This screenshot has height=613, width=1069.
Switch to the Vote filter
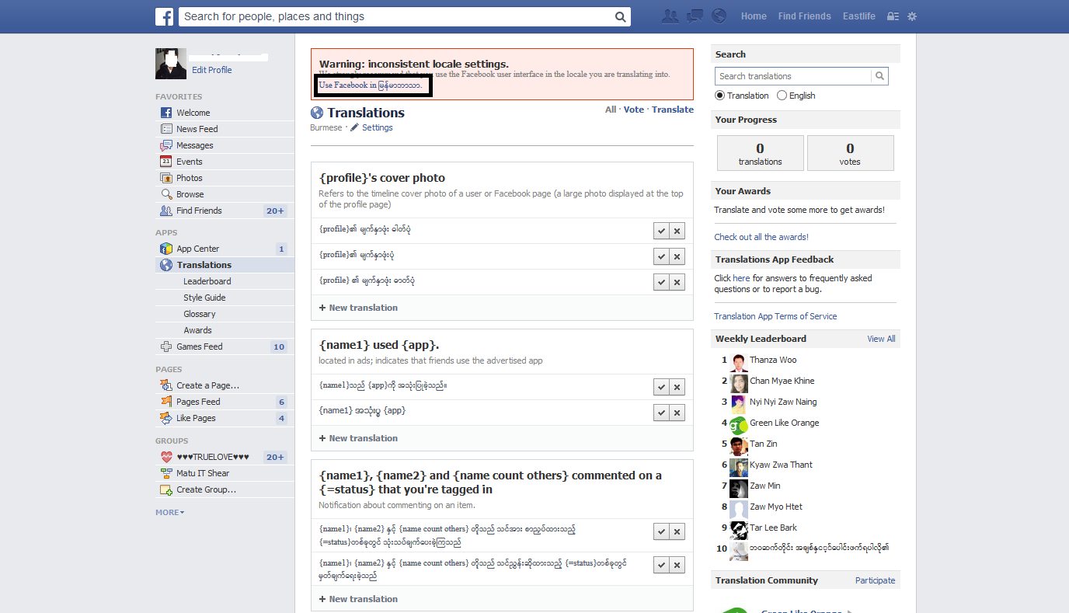[x=634, y=110]
